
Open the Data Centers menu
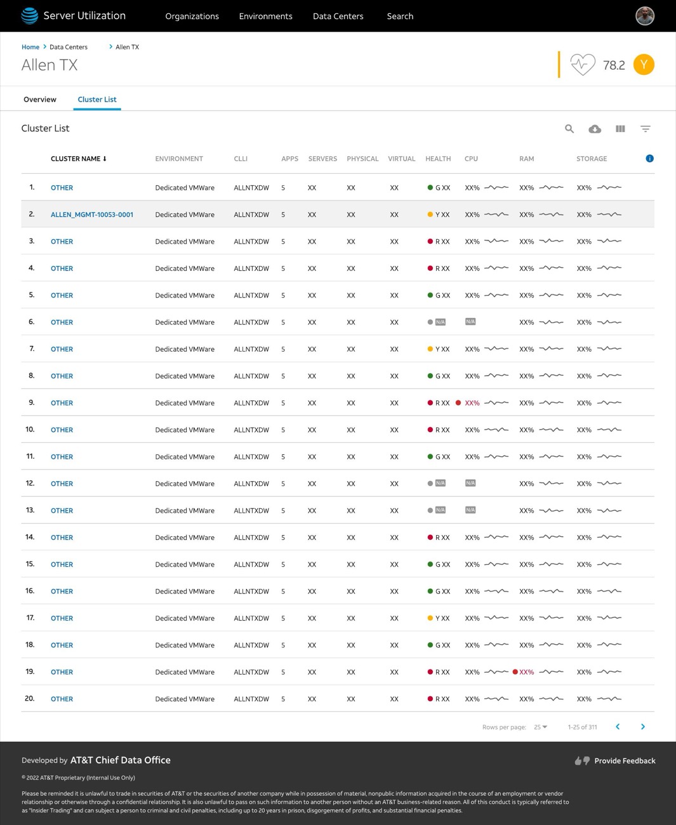[338, 16]
